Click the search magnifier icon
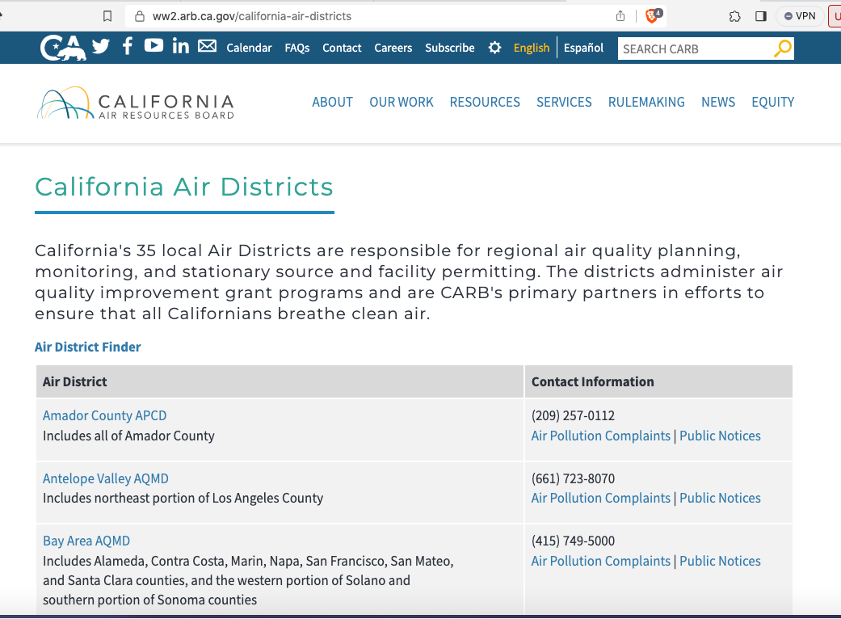Image resolution: width=841 pixels, height=619 pixels. pos(783,48)
